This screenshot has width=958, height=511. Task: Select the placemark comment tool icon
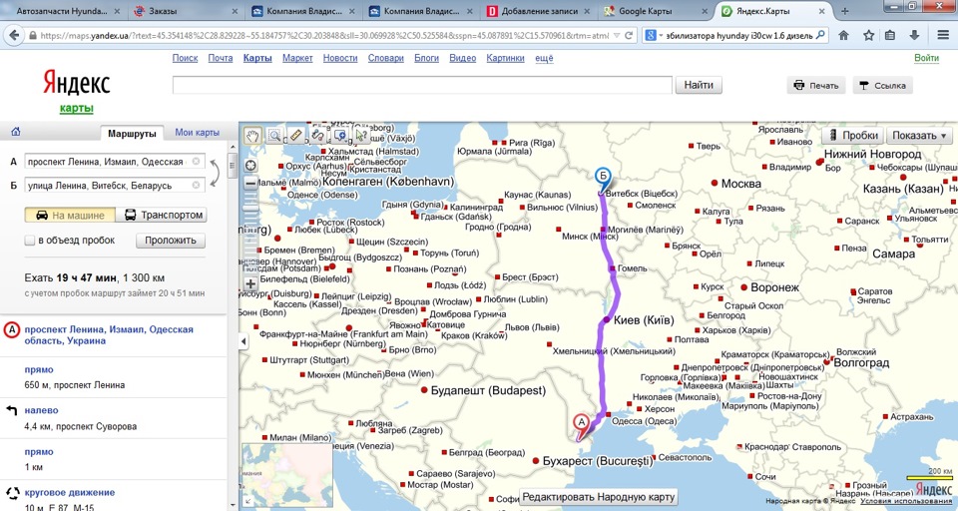point(340,135)
